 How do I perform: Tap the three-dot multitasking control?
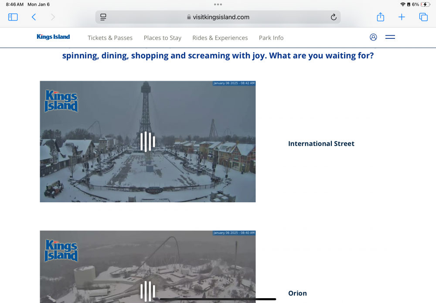coord(218,4)
